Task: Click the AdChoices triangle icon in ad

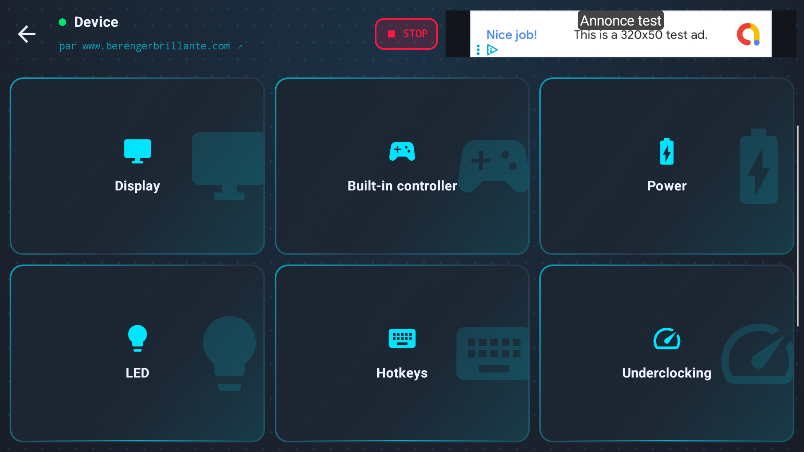Action: 492,50
